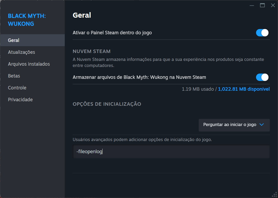
Task: Click the launch options field containing -fileopenlog
Action: pos(171,152)
